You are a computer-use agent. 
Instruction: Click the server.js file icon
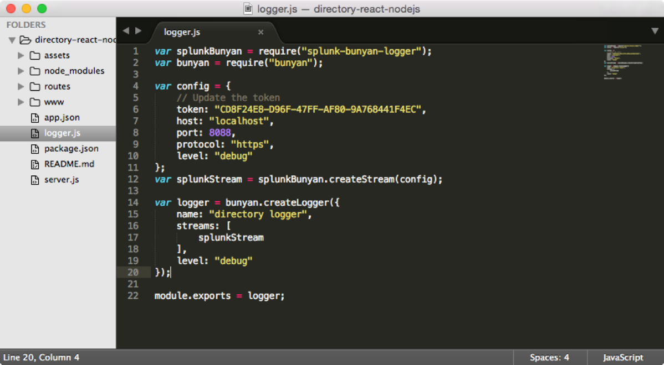coord(35,180)
